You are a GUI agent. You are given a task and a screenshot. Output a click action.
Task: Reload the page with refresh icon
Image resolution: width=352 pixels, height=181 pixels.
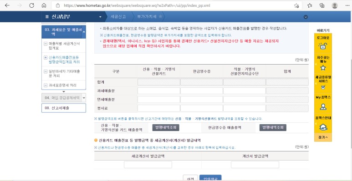coord(32,5)
